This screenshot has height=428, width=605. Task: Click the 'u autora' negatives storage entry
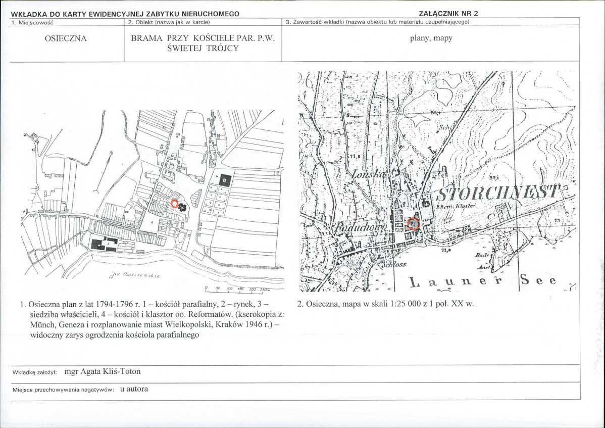(x=134, y=389)
